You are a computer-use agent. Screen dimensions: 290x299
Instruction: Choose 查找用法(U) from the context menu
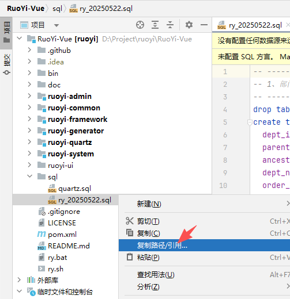tap(204, 275)
